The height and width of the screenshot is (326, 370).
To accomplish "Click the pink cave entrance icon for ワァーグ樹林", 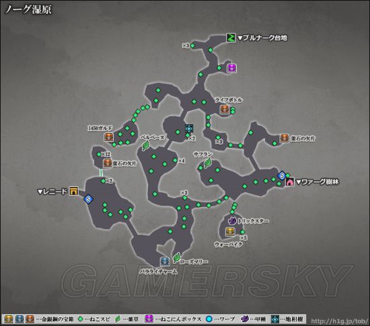I will [x=290, y=181].
